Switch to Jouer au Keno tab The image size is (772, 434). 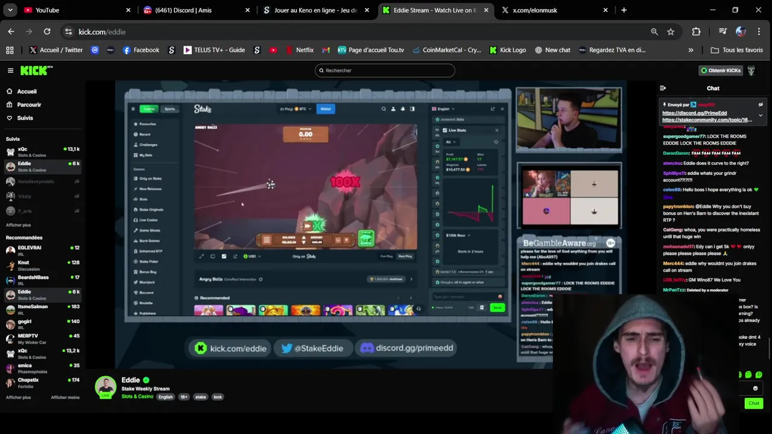[316, 10]
